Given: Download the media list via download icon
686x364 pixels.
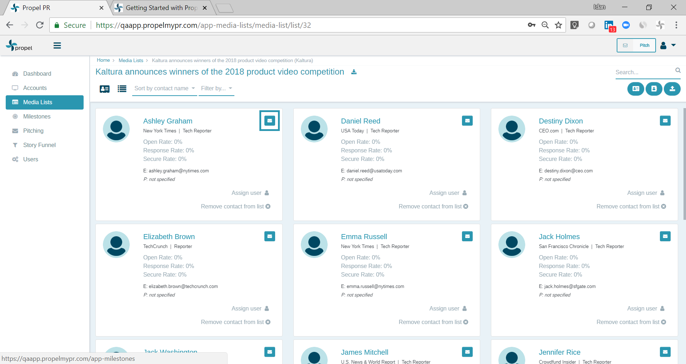Looking at the screenshot, I should [x=354, y=72].
